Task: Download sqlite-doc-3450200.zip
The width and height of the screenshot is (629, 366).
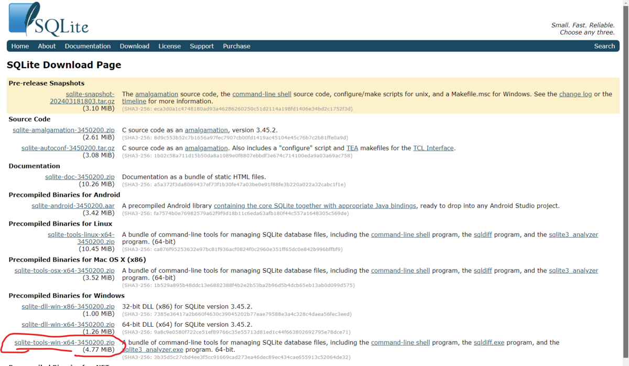Action: click(80, 177)
